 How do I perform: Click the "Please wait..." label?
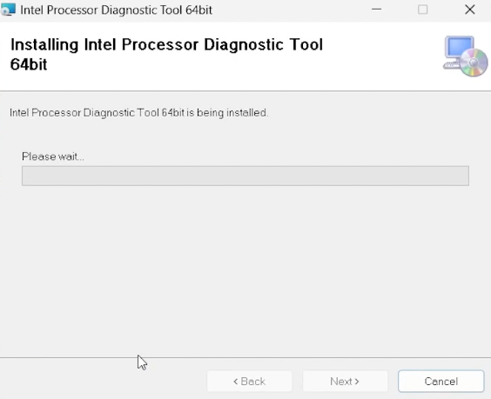tap(53, 156)
